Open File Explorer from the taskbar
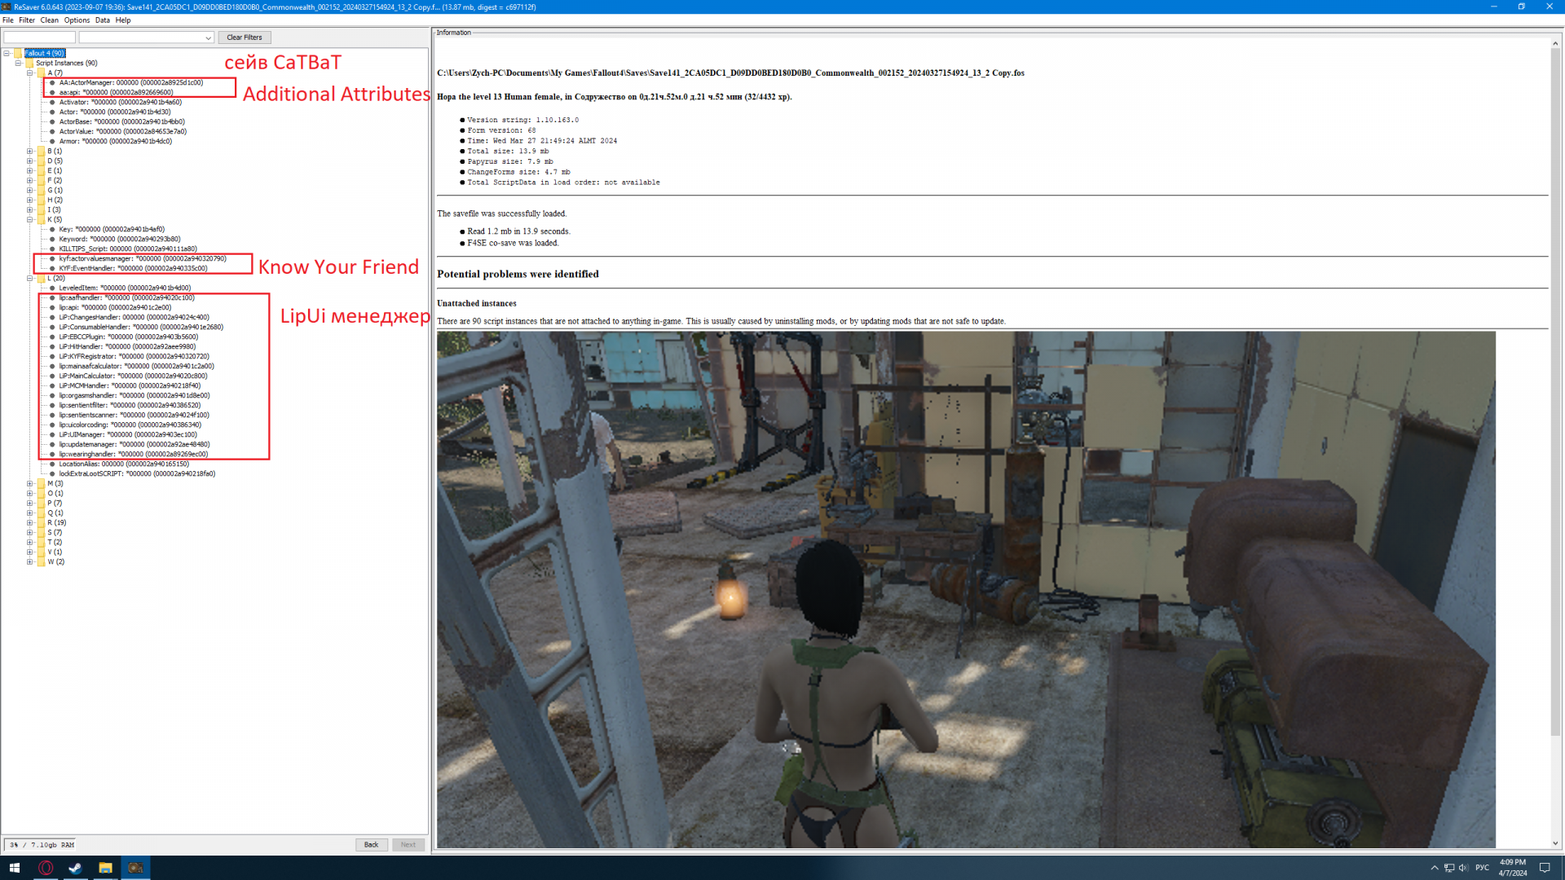This screenshot has width=1565, height=880. coord(105,868)
